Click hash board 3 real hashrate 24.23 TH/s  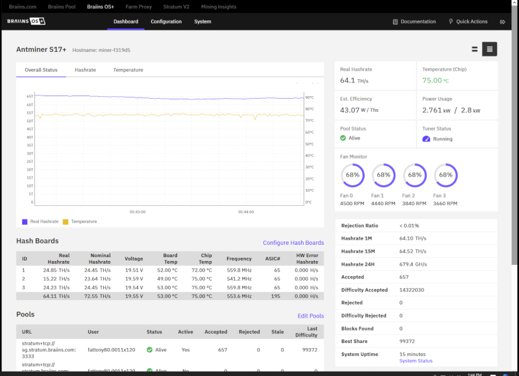tap(56, 288)
